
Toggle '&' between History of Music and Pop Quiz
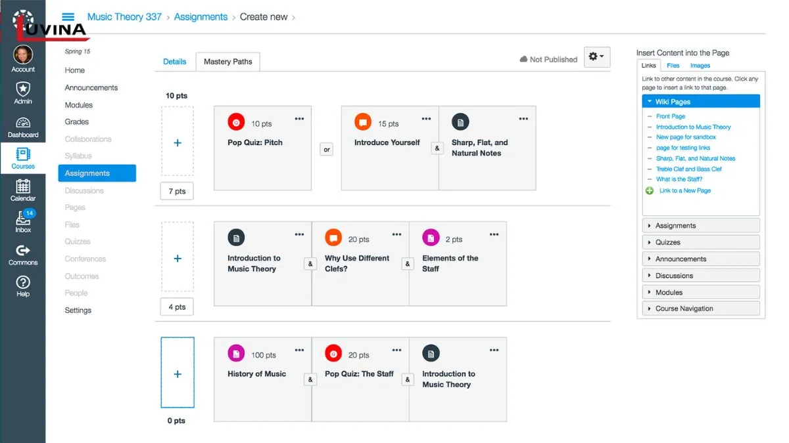[x=310, y=379]
